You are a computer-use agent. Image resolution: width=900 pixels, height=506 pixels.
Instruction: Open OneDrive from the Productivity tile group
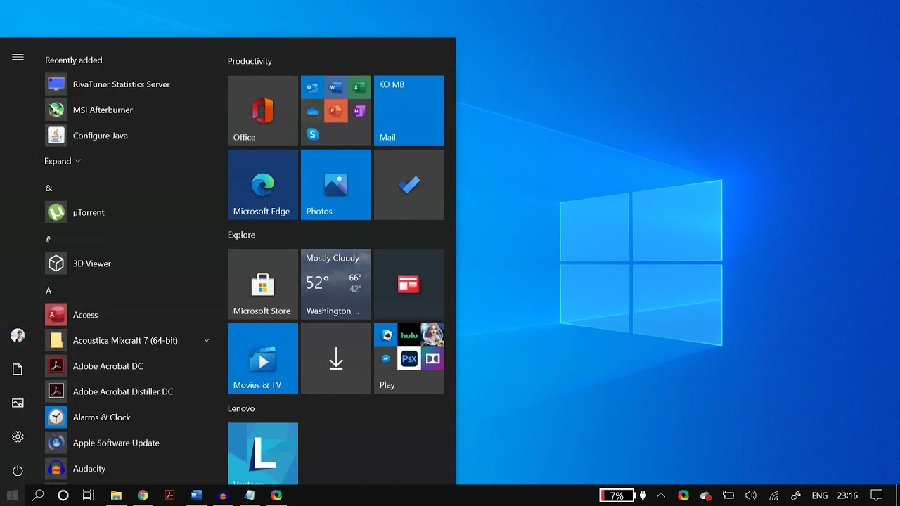[313, 111]
